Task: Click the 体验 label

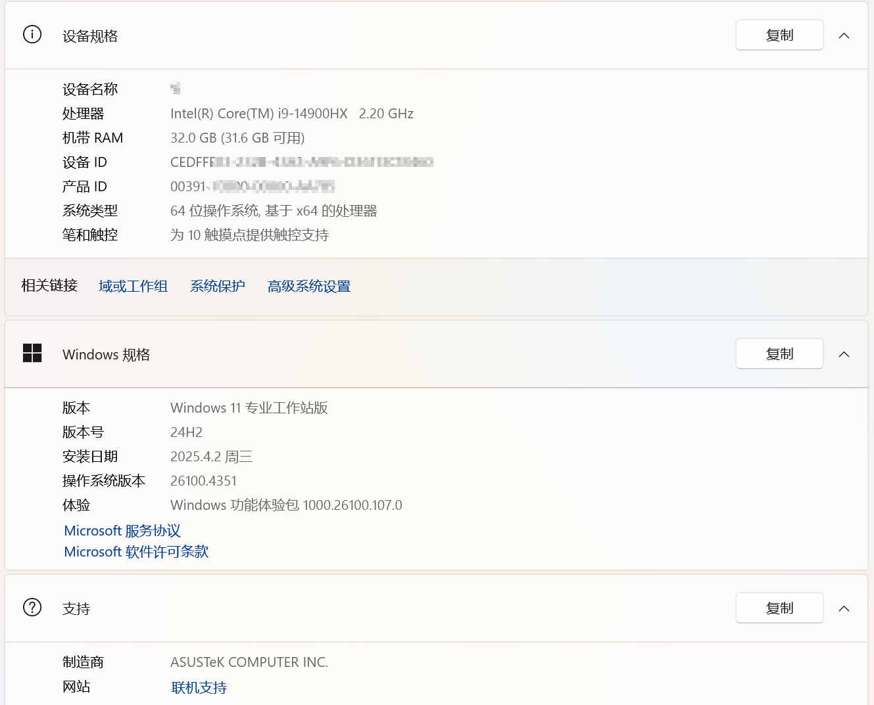Action: pos(76,505)
